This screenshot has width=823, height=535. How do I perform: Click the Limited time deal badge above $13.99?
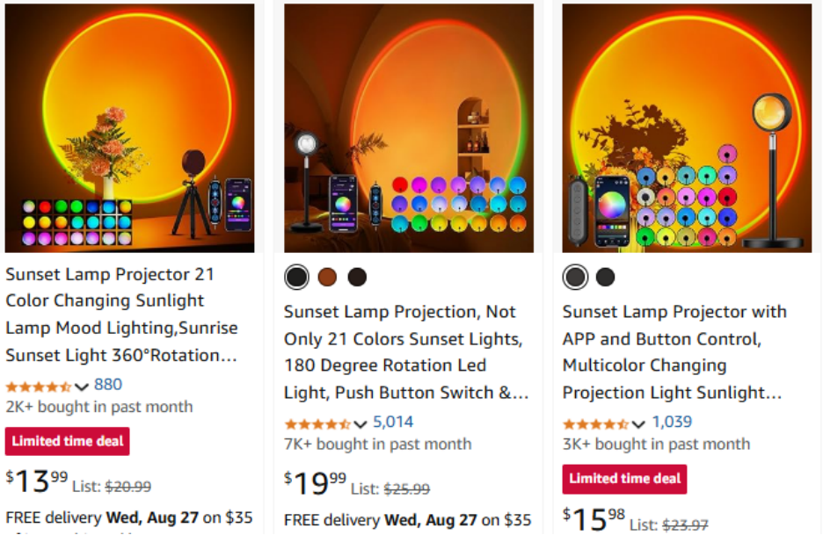tap(68, 441)
